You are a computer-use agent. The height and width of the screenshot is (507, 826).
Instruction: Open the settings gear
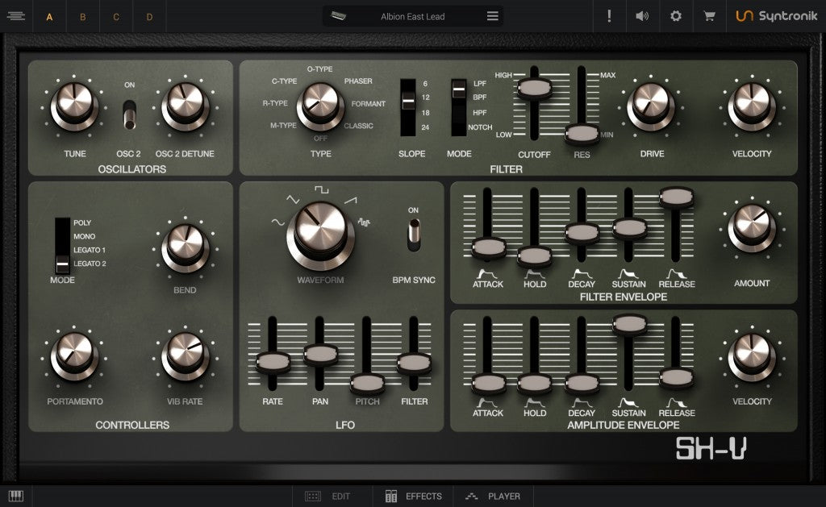(675, 15)
